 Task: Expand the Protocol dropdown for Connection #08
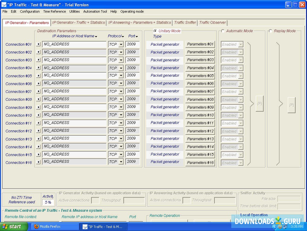[x=121, y=99]
